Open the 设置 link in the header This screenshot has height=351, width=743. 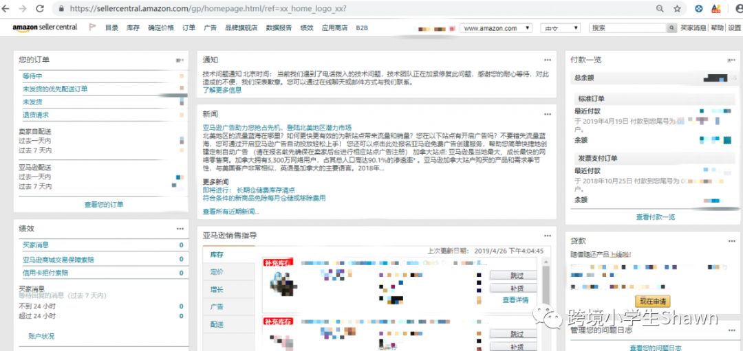click(735, 28)
